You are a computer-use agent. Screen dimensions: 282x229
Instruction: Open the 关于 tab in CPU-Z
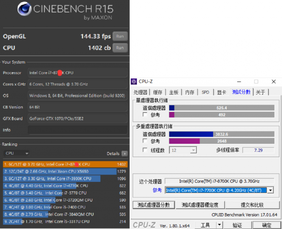tap(260, 92)
